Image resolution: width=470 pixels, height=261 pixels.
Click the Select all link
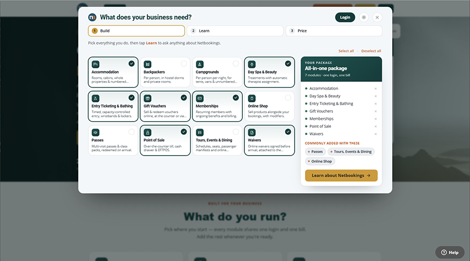click(346, 51)
